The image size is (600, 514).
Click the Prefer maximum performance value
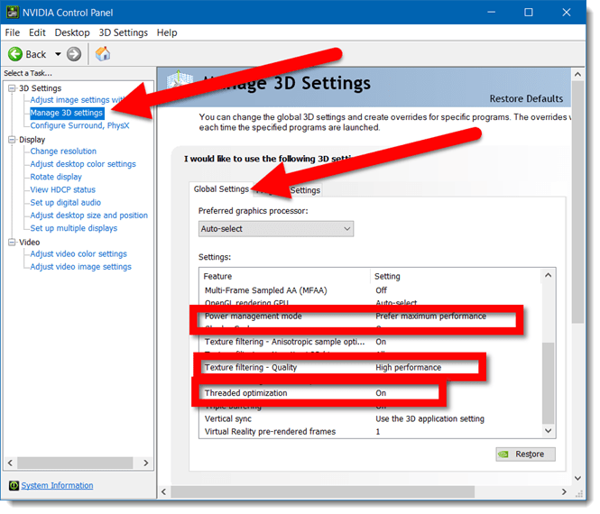(x=431, y=317)
